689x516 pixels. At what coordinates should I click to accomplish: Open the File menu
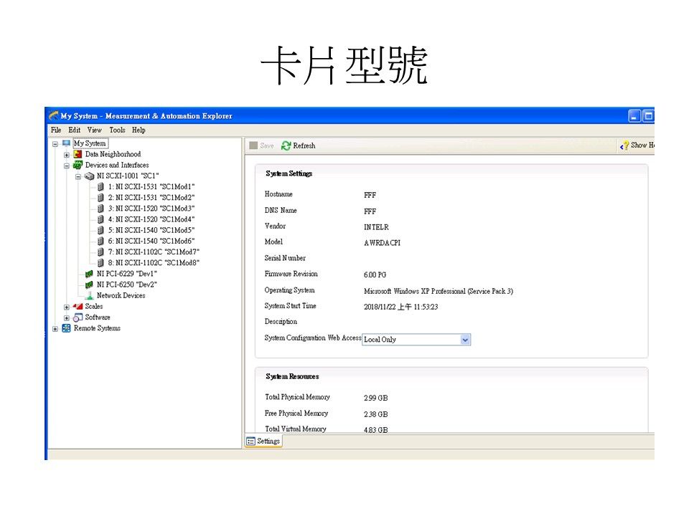point(56,130)
